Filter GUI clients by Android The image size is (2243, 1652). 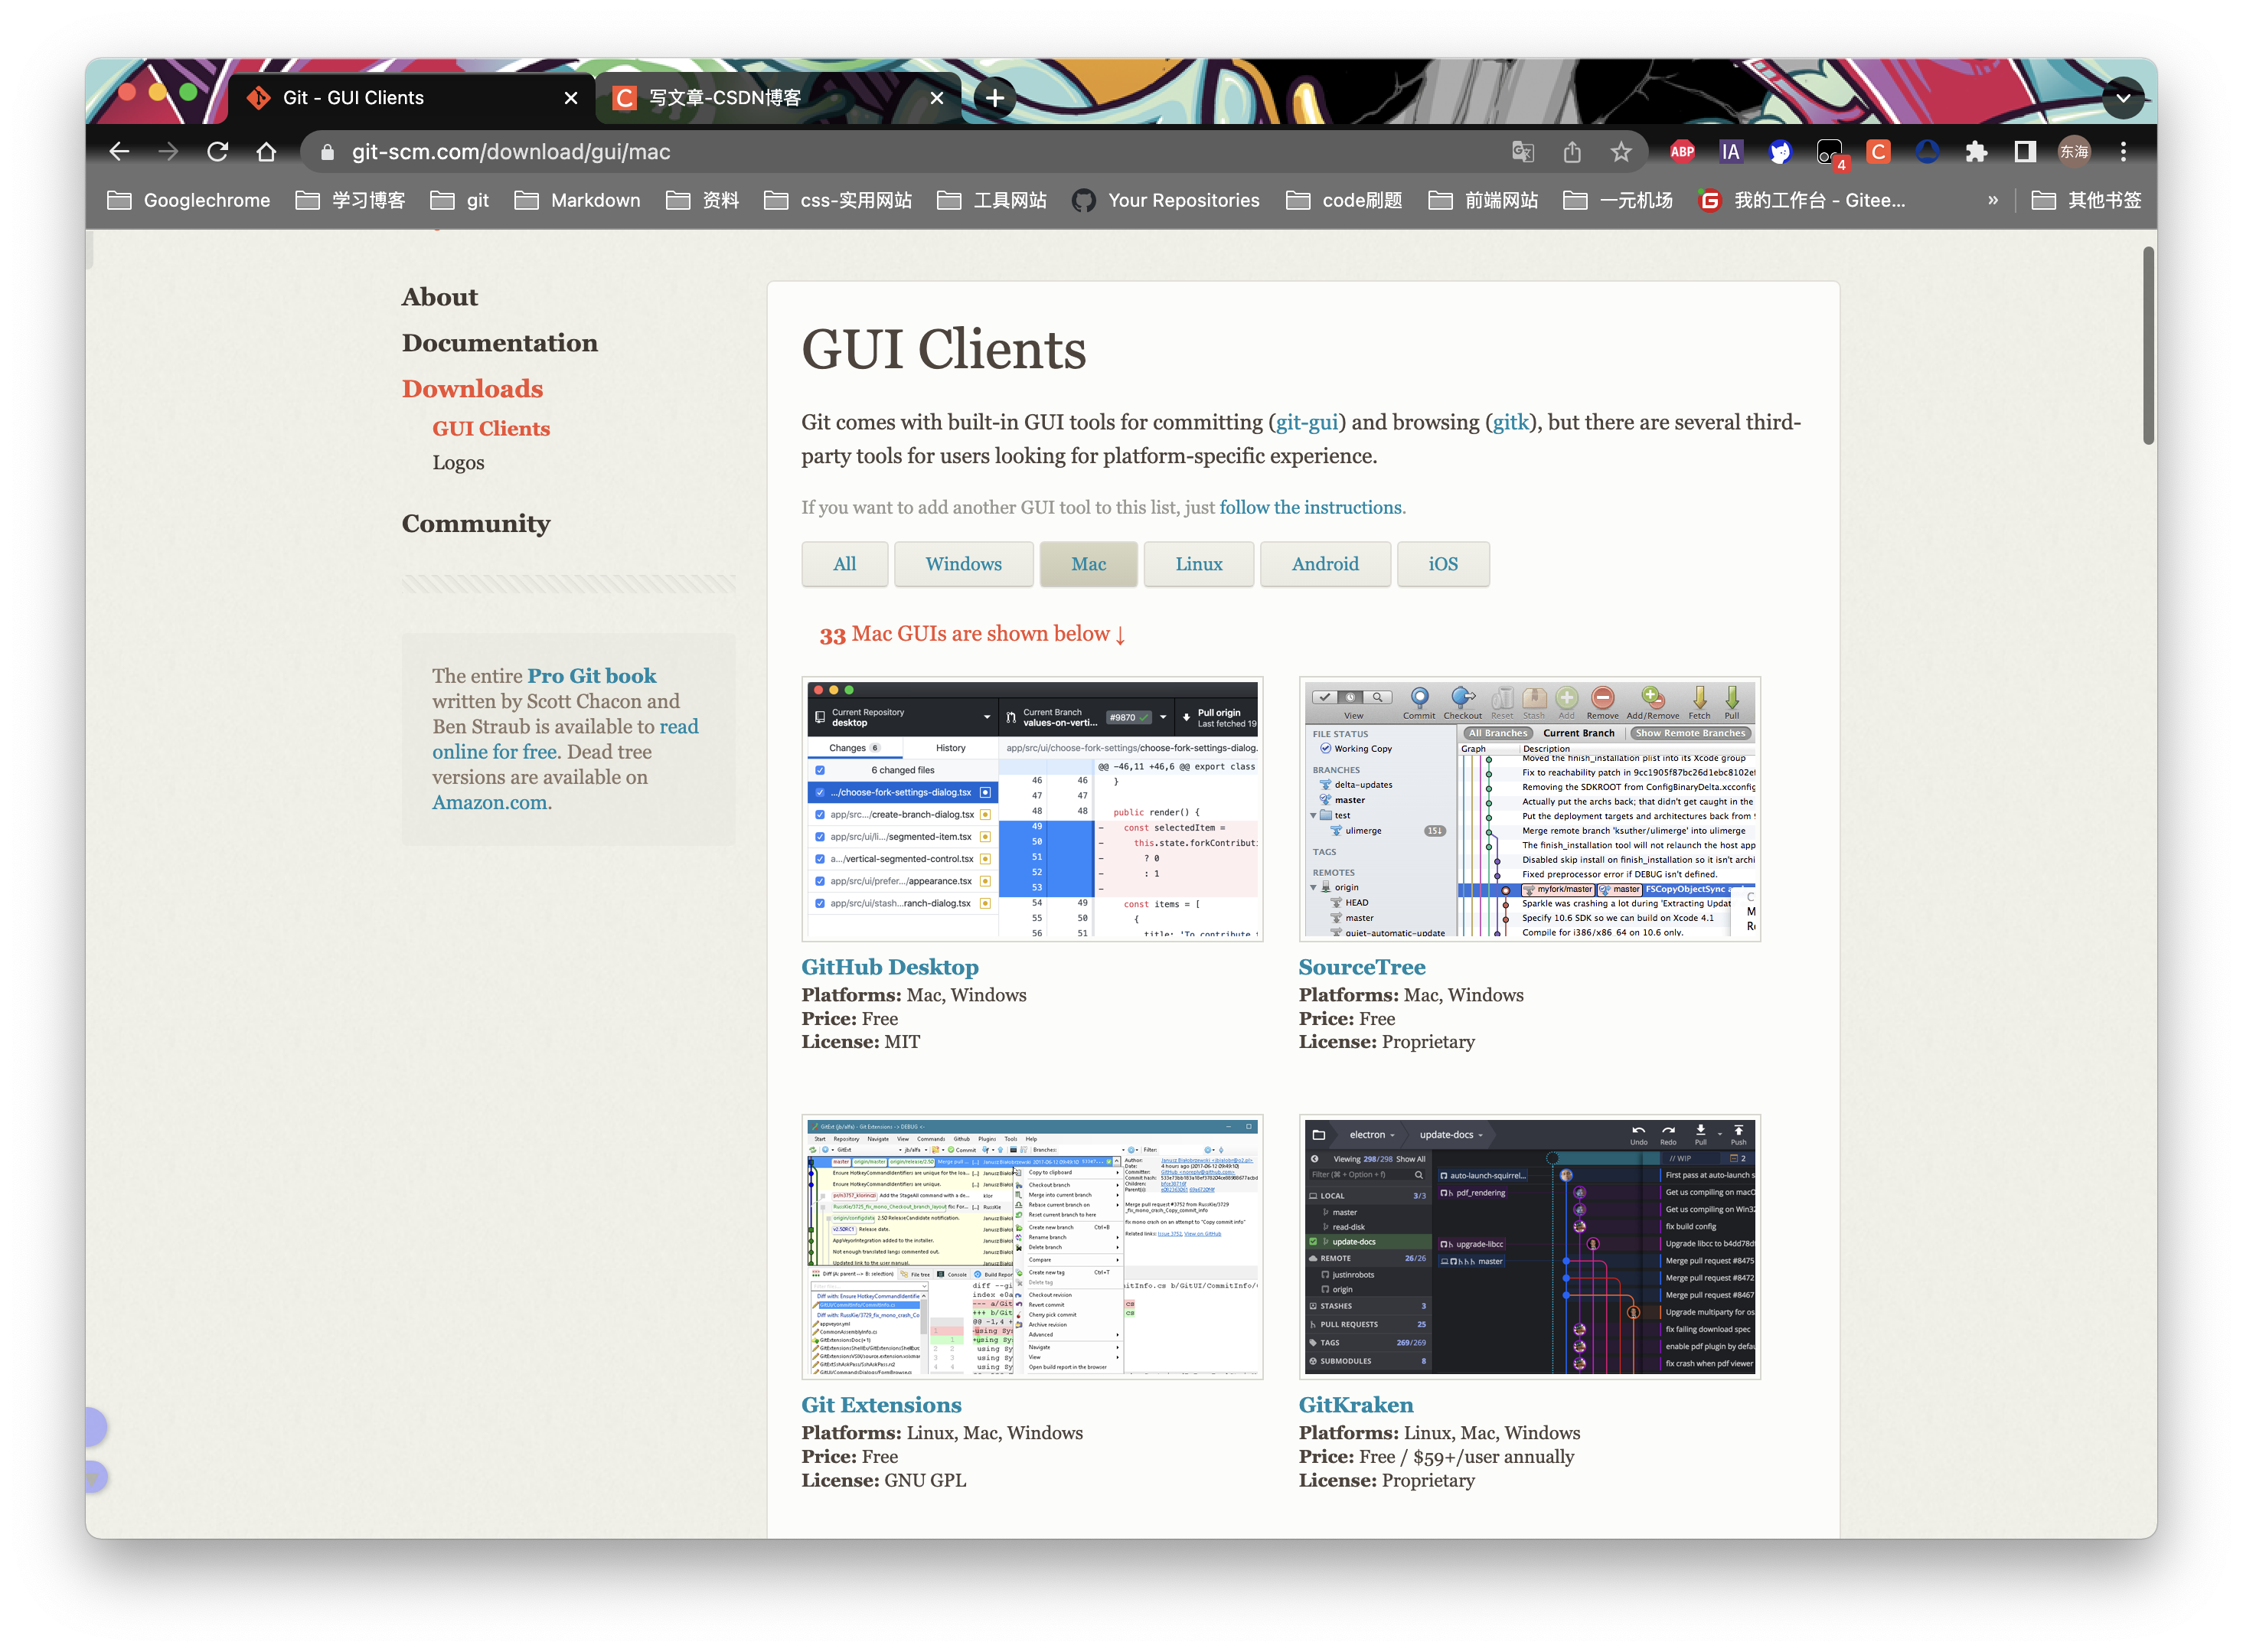[1325, 564]
